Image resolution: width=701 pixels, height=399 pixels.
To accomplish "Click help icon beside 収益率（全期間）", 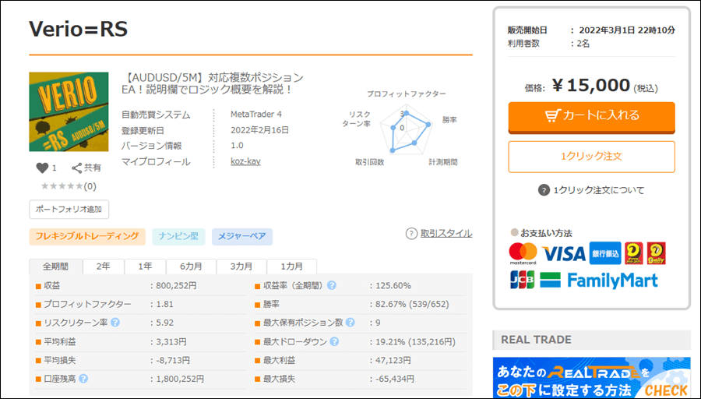I will (x=332, y=285).
